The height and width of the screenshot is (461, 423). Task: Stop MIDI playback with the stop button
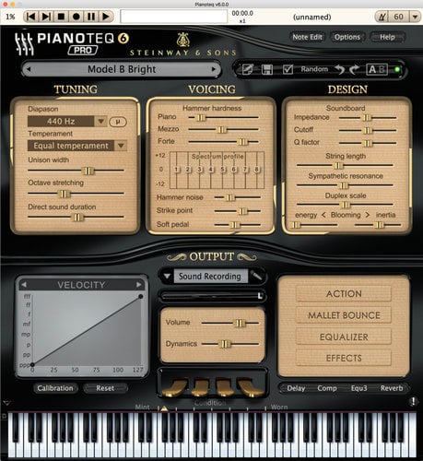61,17
